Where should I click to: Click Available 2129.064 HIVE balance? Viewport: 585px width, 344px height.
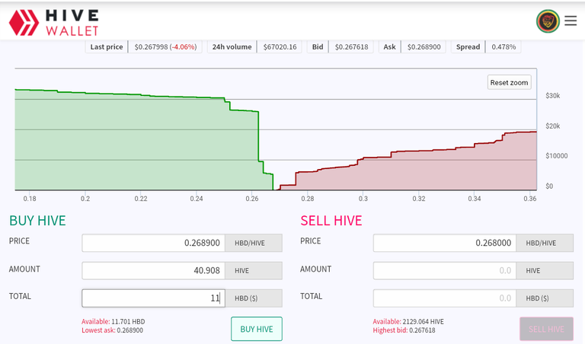(x=408, y=321)
